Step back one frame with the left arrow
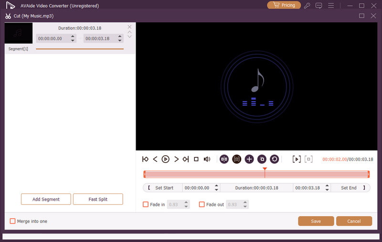382x242 pixels. click(x=155, y=159)
